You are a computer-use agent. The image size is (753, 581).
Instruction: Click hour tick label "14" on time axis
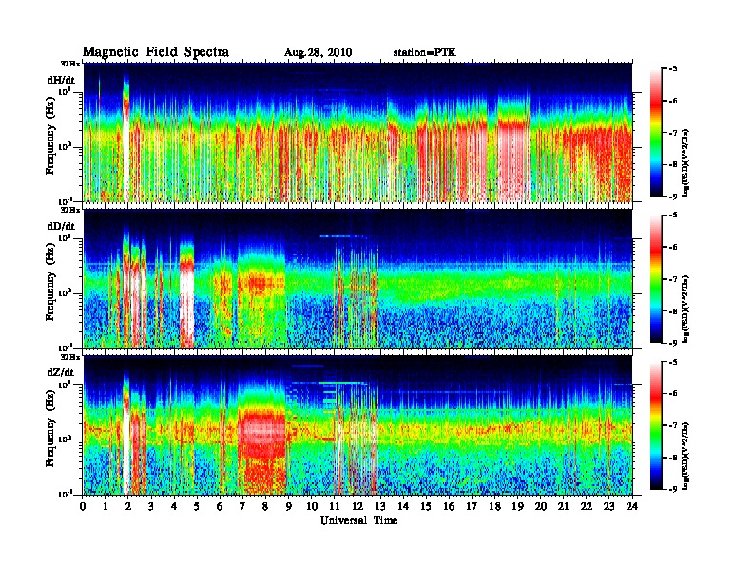(x=403, y=506)
